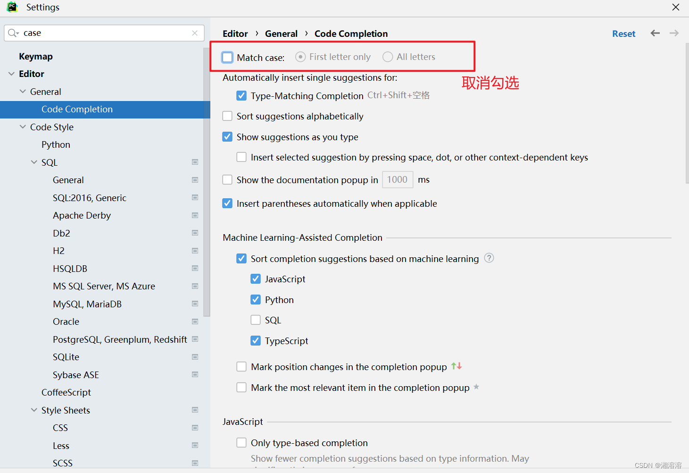Click the project-level icon beside MS SQL Server

point(195,286)
